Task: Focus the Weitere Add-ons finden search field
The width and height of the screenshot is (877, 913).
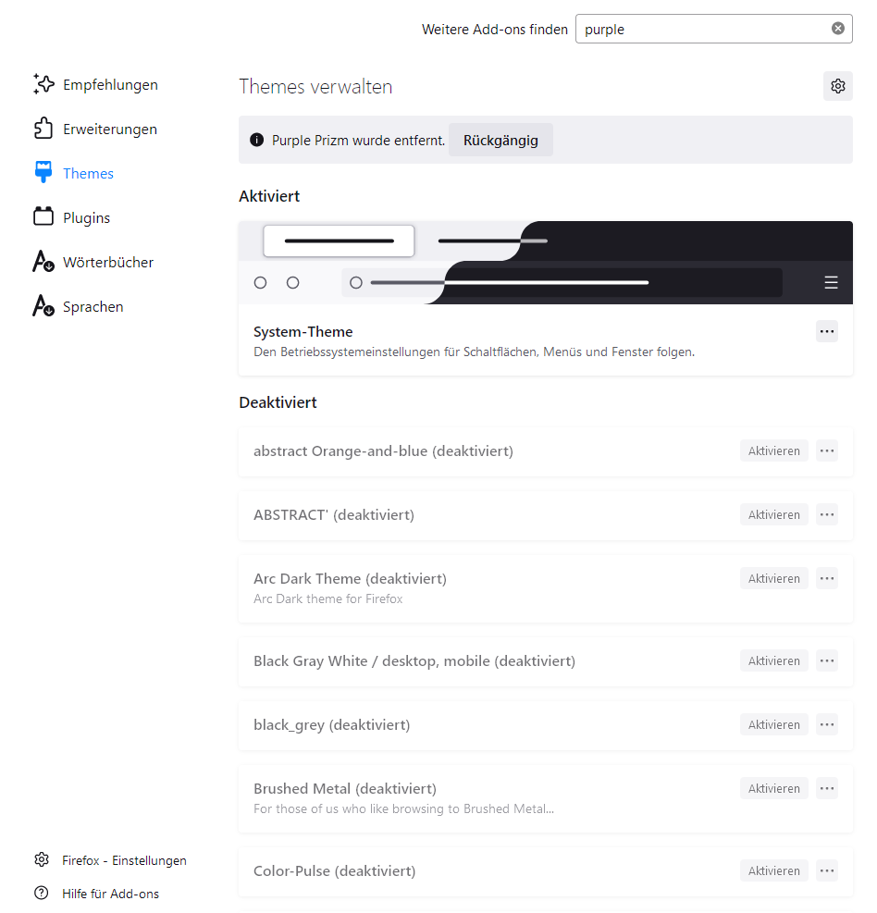Action: (x=703, y=29)
